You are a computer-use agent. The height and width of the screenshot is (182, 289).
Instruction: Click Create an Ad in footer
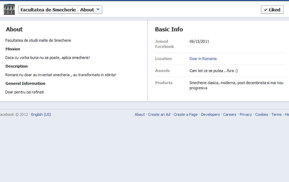click(x=159, y=115)
